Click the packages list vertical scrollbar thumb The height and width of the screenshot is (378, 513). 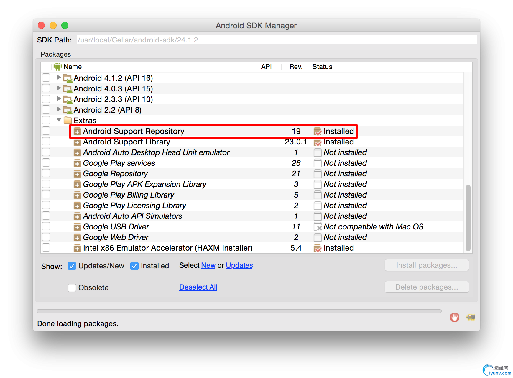(x=468, y=218)
